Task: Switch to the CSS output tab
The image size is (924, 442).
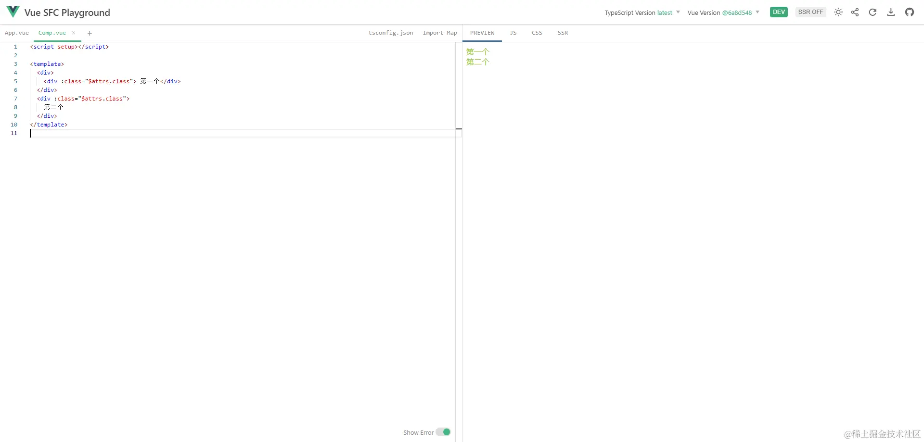Action: point(537,33)
